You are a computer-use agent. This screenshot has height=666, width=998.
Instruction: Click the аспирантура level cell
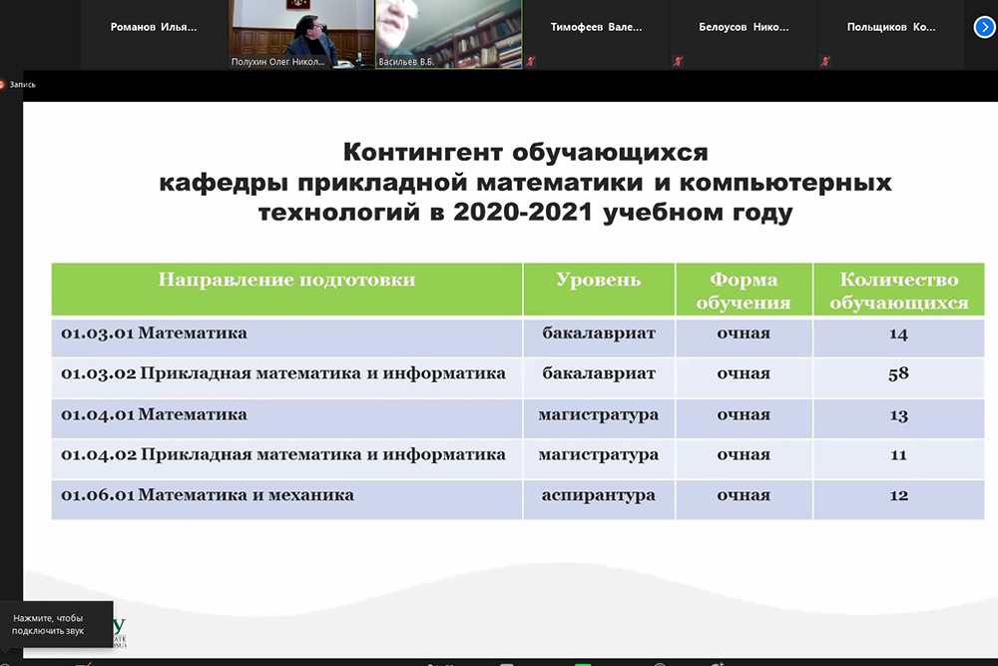(598, 496)
